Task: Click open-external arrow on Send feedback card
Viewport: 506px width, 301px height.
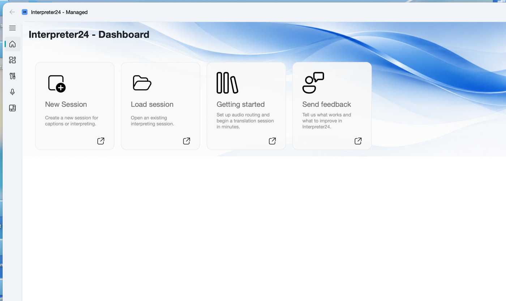Action: point(358,141)
